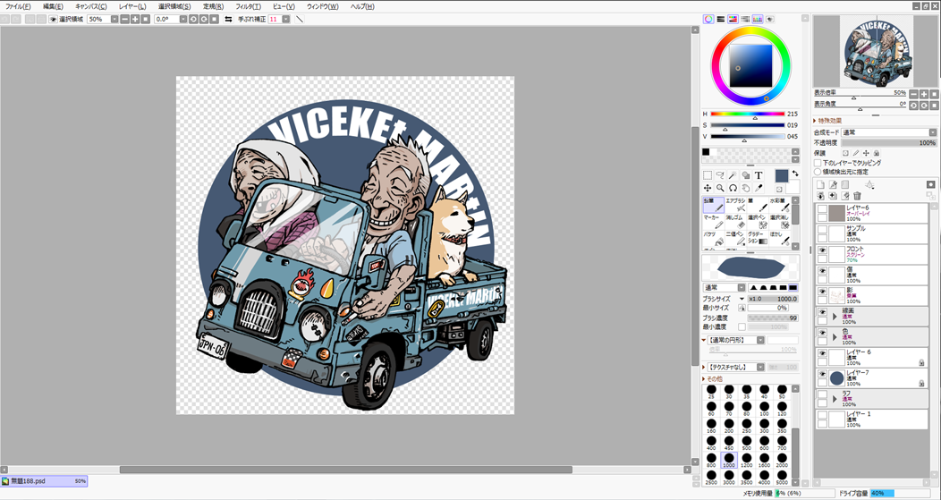Open the フィルタ menu
941x500 pixels.
click(x=248, y=6)
